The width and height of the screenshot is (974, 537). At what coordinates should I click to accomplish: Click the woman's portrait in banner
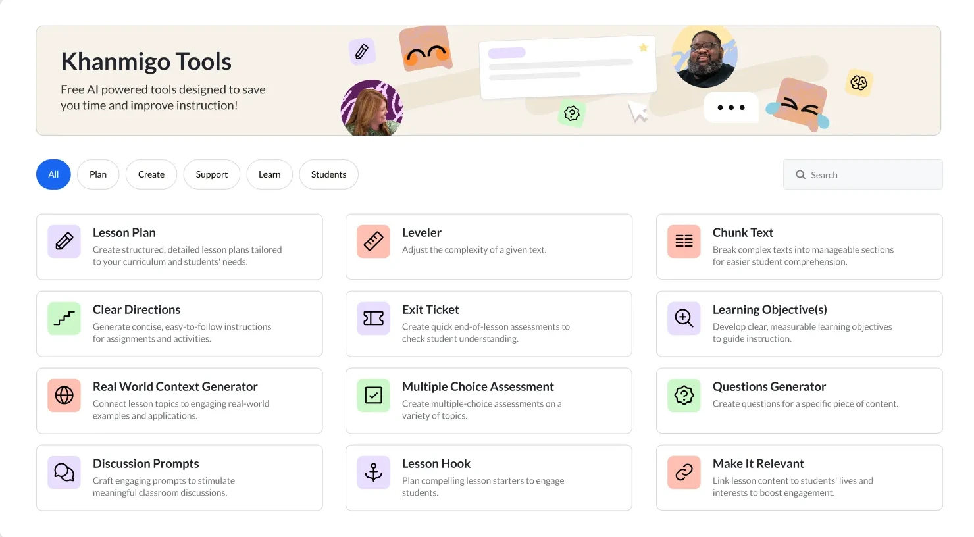(372, 109)
